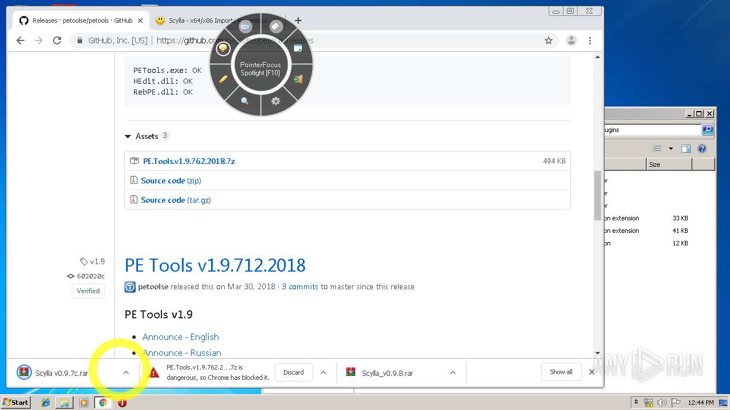
Task: Open the Chrome profile avatar
Action: pos(571,40)
